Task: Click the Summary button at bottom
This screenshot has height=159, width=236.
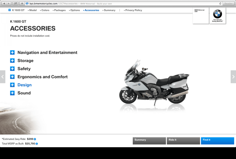Action: click(149, 141)
